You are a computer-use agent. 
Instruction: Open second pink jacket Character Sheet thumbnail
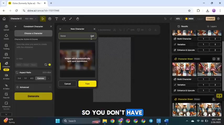209,69
